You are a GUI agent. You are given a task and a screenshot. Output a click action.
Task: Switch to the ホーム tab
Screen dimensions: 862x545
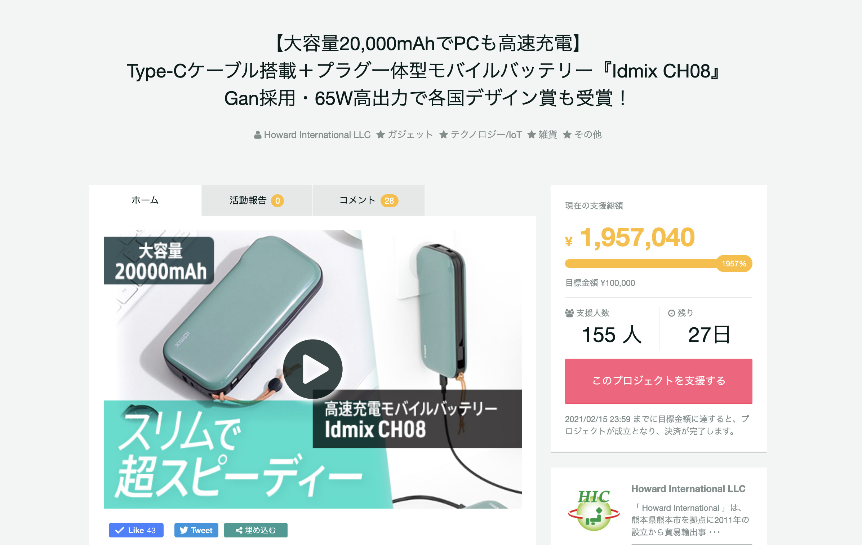145,200
